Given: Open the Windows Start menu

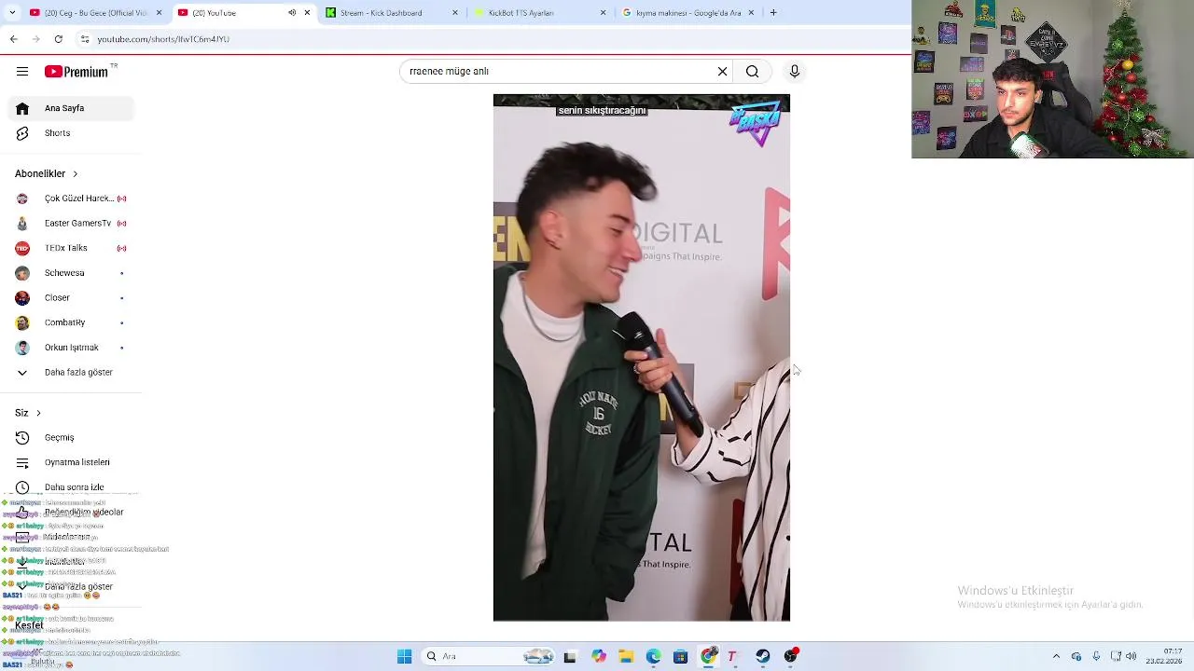Looking at the screenshot, I should point(404,656).
